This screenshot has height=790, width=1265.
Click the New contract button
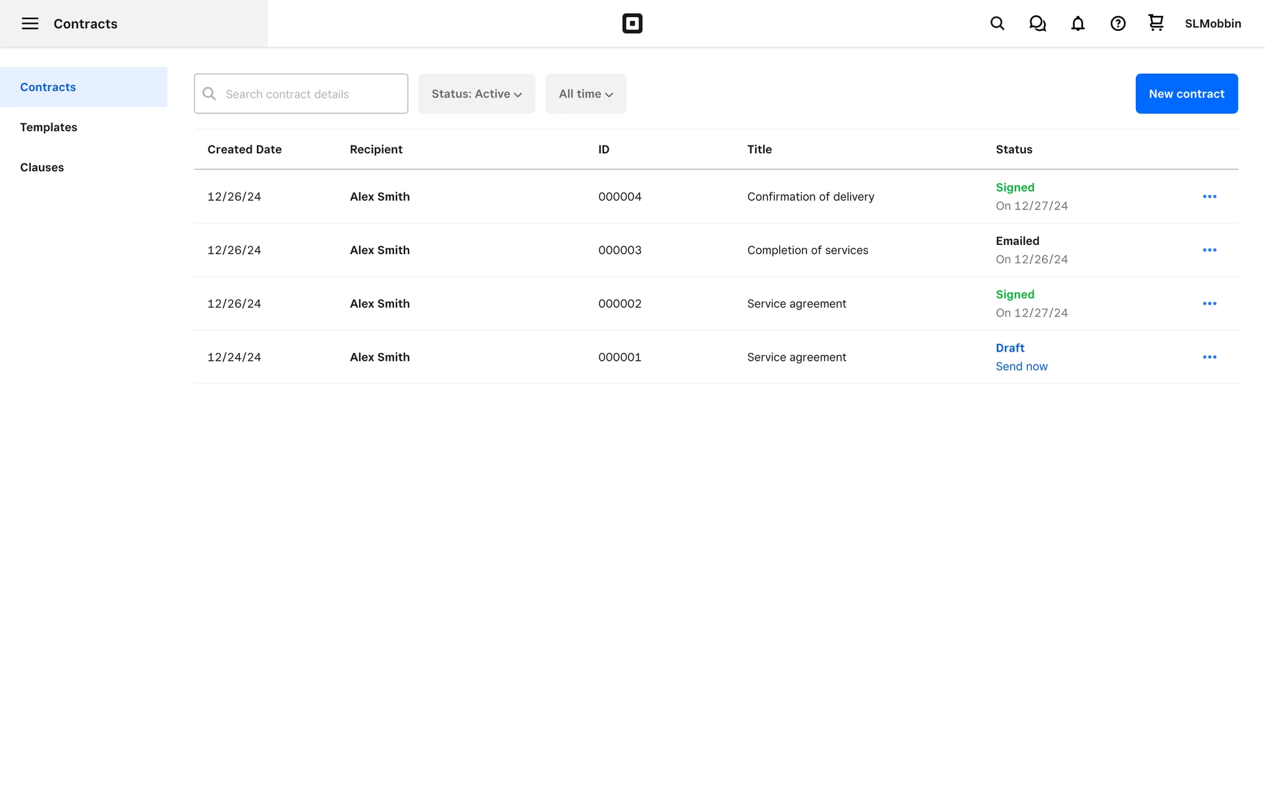1186,93
